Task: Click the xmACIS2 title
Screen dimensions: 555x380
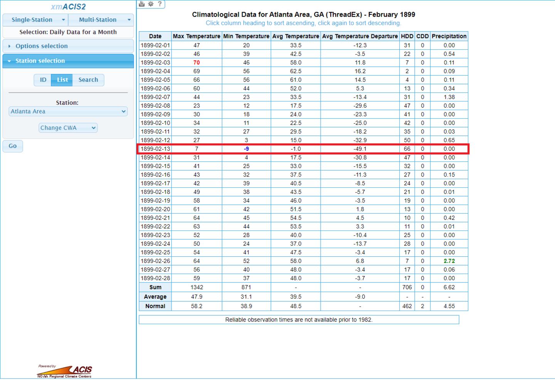Action: point(68,7)
